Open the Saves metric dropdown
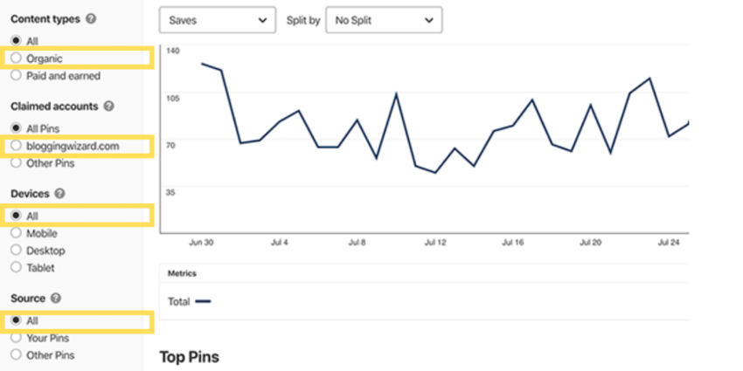743x371 pixels. point(217,19)
